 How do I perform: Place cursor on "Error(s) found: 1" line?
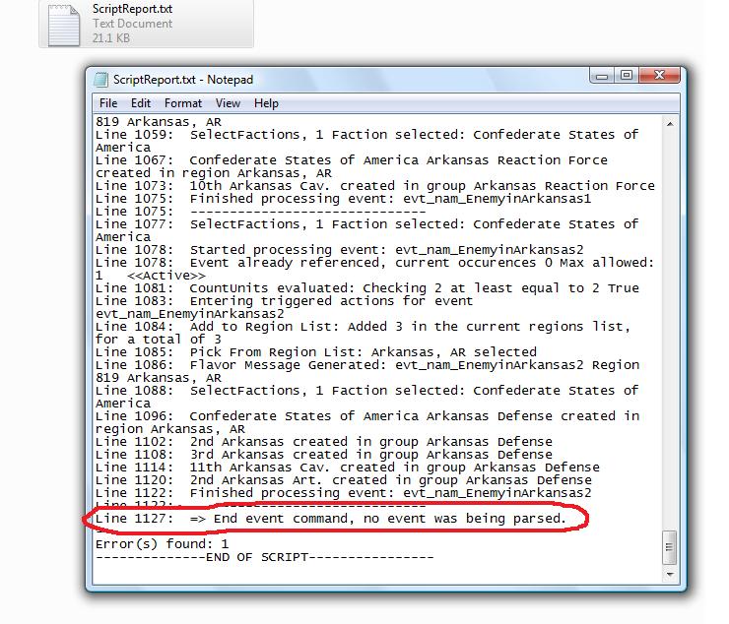pyautogui.click(x=162, y=543)
